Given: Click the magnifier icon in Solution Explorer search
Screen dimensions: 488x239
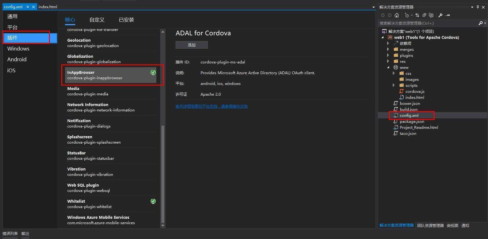Looking at the screenshot, I should click(x=480, y=23).
